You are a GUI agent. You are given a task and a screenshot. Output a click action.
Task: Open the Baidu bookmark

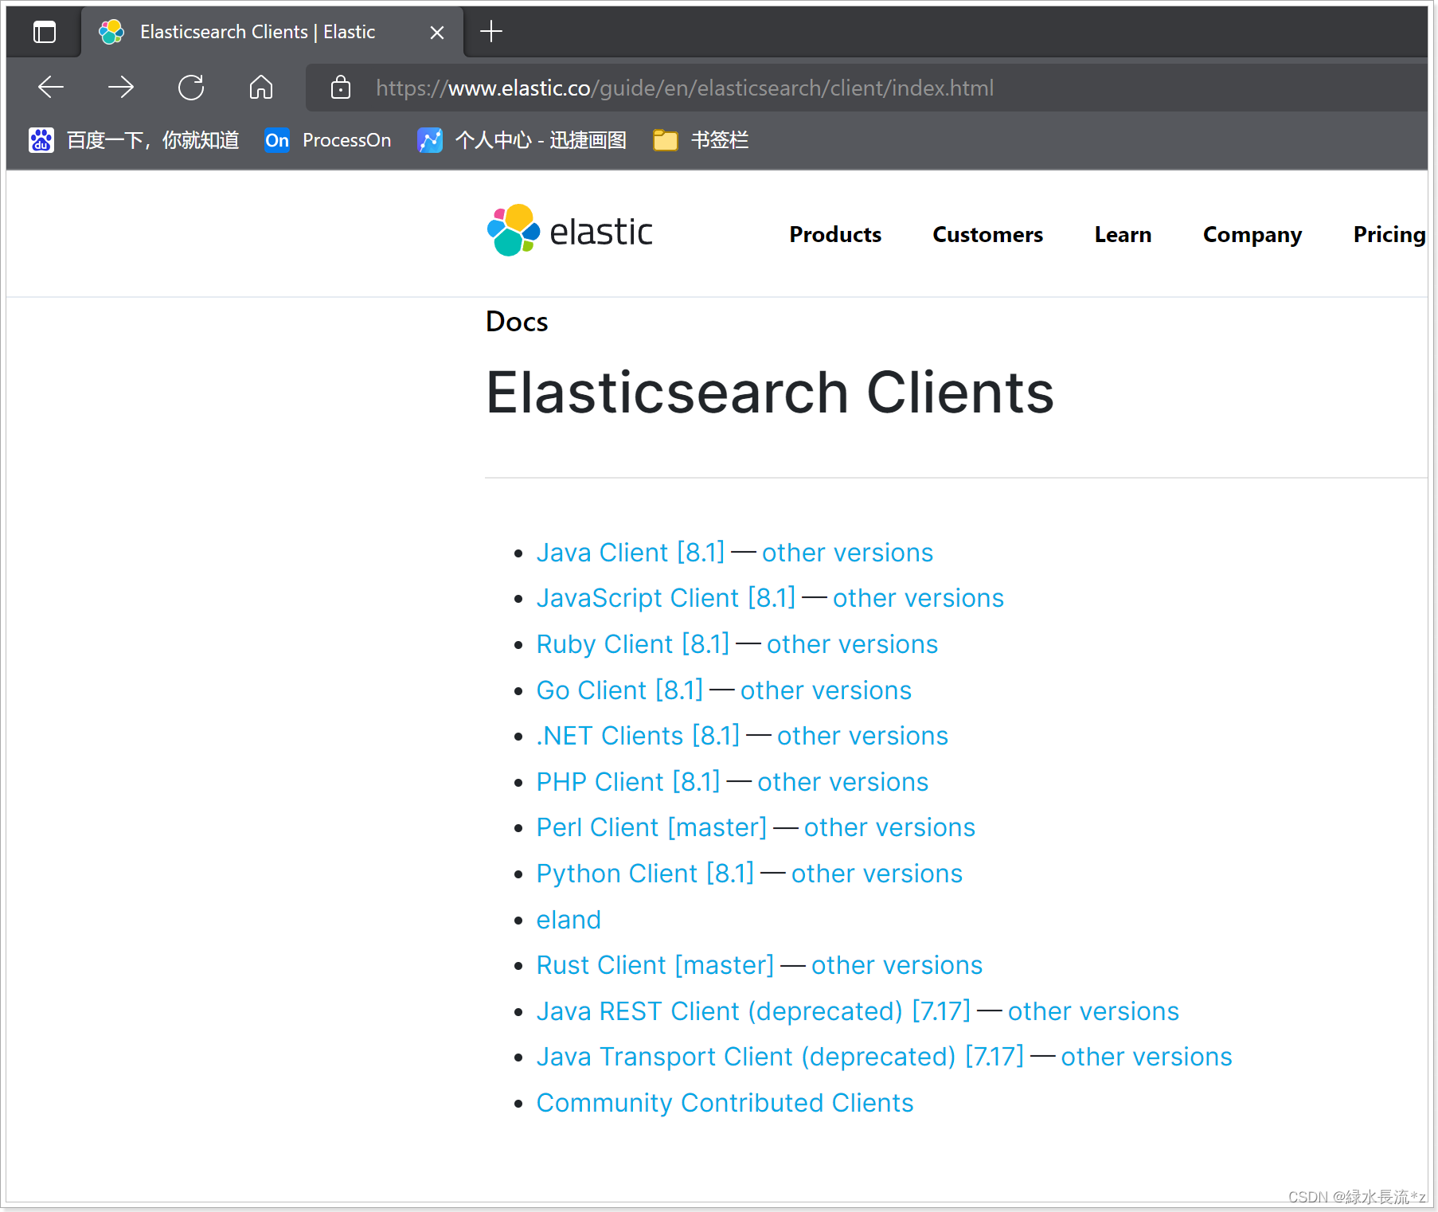pos(134,140)
